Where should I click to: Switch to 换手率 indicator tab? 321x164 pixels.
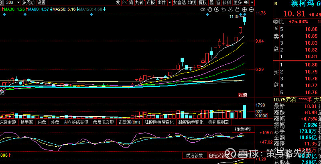[27, 122]
